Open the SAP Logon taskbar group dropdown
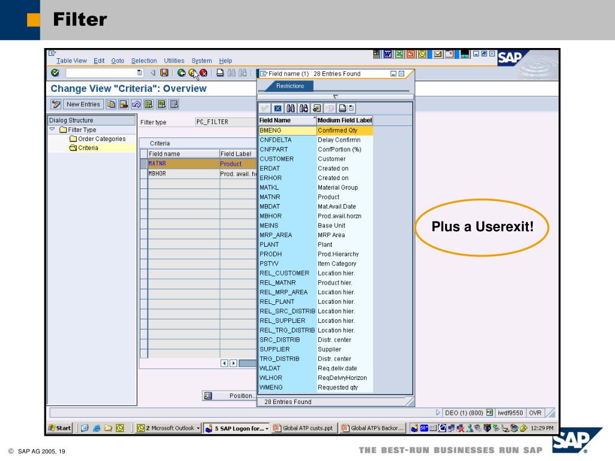The image size is (615, 461). coord(267,429)
